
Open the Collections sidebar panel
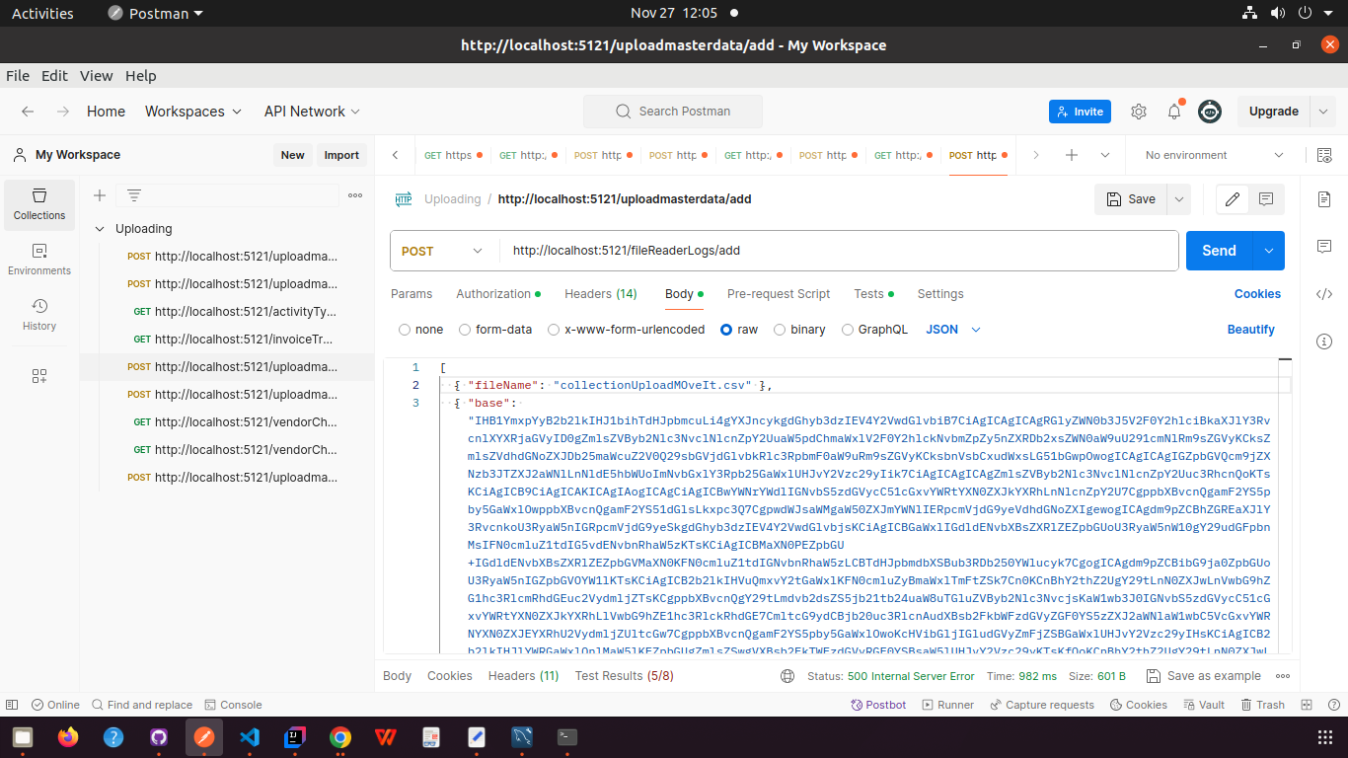pyautogui.click(x=39, y=204)
